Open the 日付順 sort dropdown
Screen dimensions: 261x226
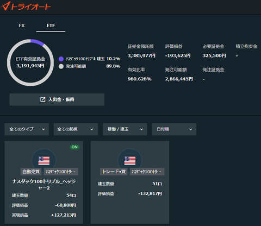(x=174, y=129)
